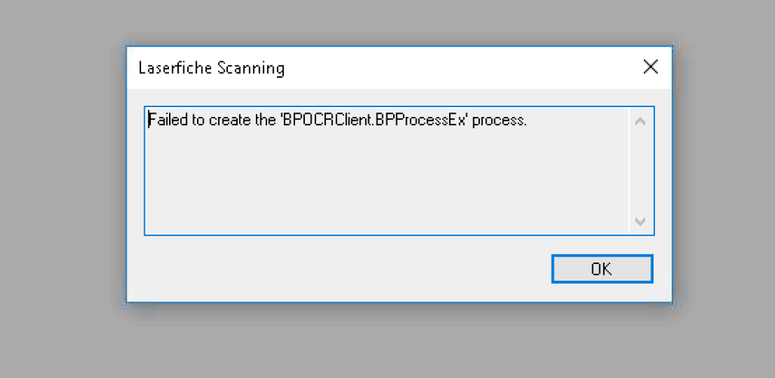Close the Laserfiche Scanning dialog
The image size is (775, 378).
tap(650, 67)
